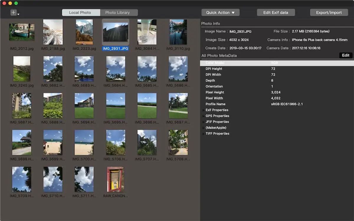Click the Export/Import button
This screenshot has width=354, height=221.
329,12
